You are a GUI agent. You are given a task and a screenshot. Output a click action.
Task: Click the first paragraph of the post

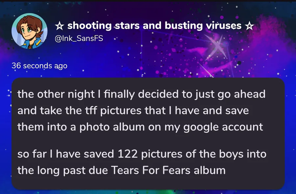(x=141, y=110)
